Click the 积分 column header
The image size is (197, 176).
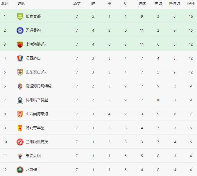[191, 3]
